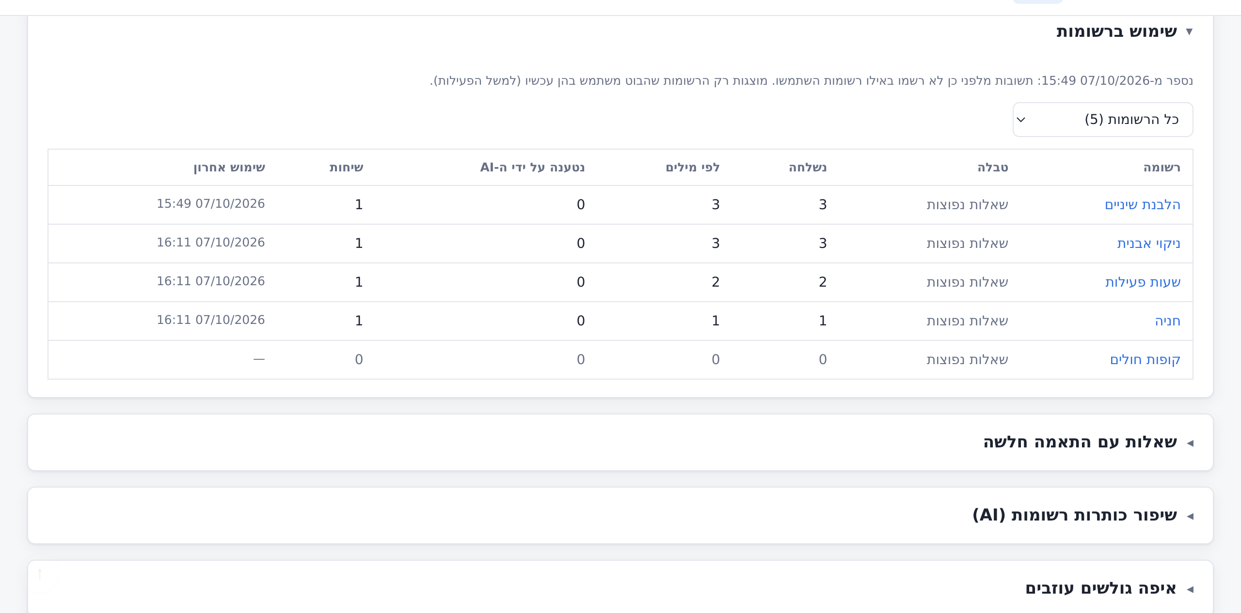Click שאלות נפוצות in the חניה row
This screenshot has height=613, width=1241.
[x=967, y=321]
